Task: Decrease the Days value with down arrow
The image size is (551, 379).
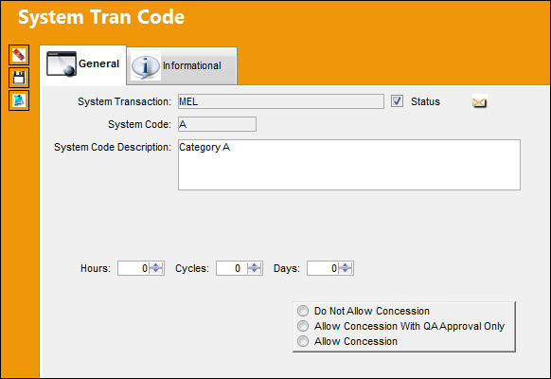Action: point(345,271)
